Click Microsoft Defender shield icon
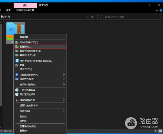 click(x=17, y=61)
